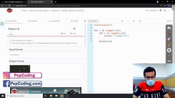Click the browser back arrow
Viewport: 175px width, 98px height.
(x=2, y=5)
